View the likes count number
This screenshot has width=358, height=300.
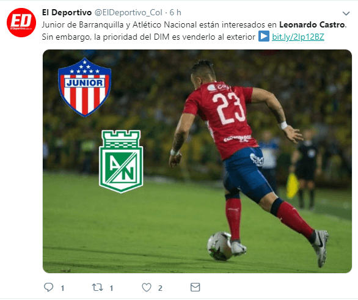(x=160, y=288)
